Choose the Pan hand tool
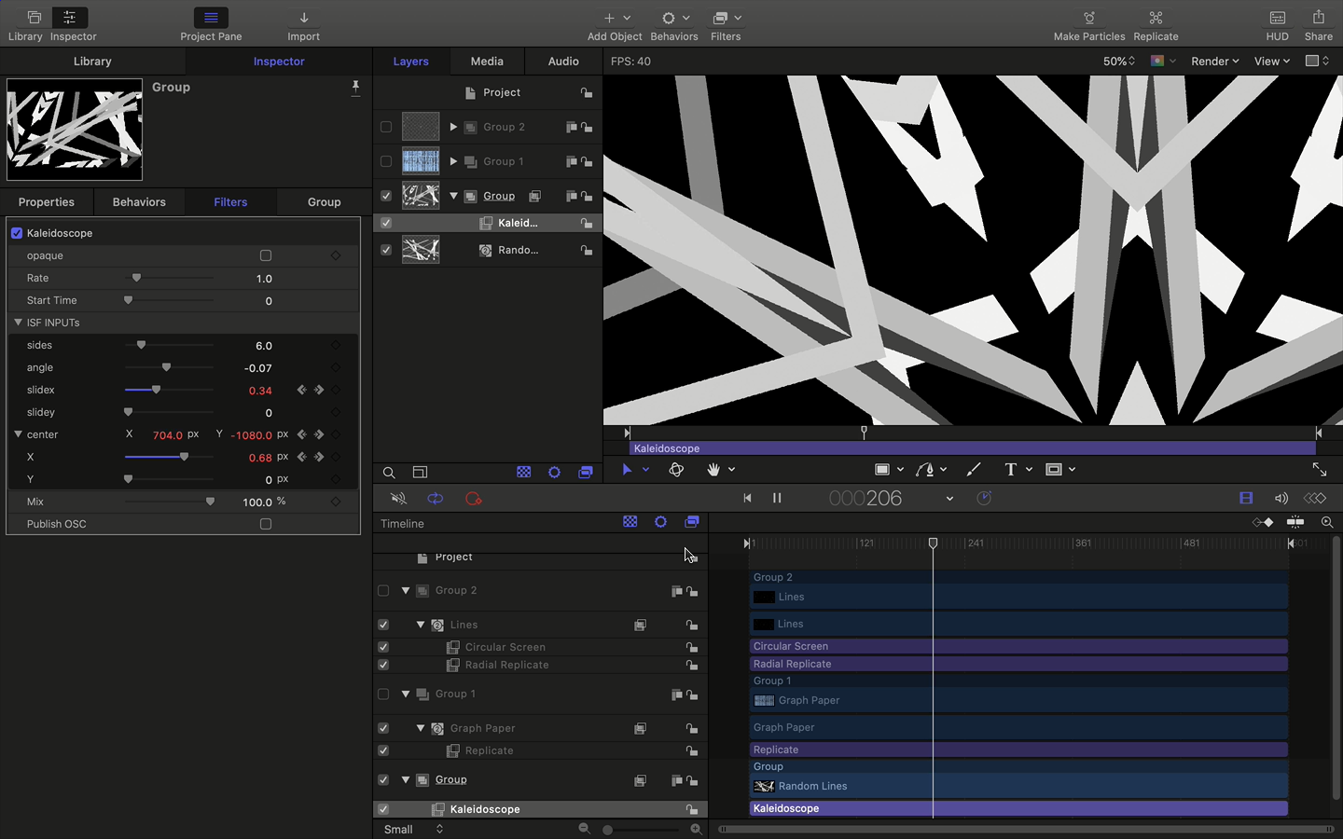1343x839 pixels. [x=713, y=469]
